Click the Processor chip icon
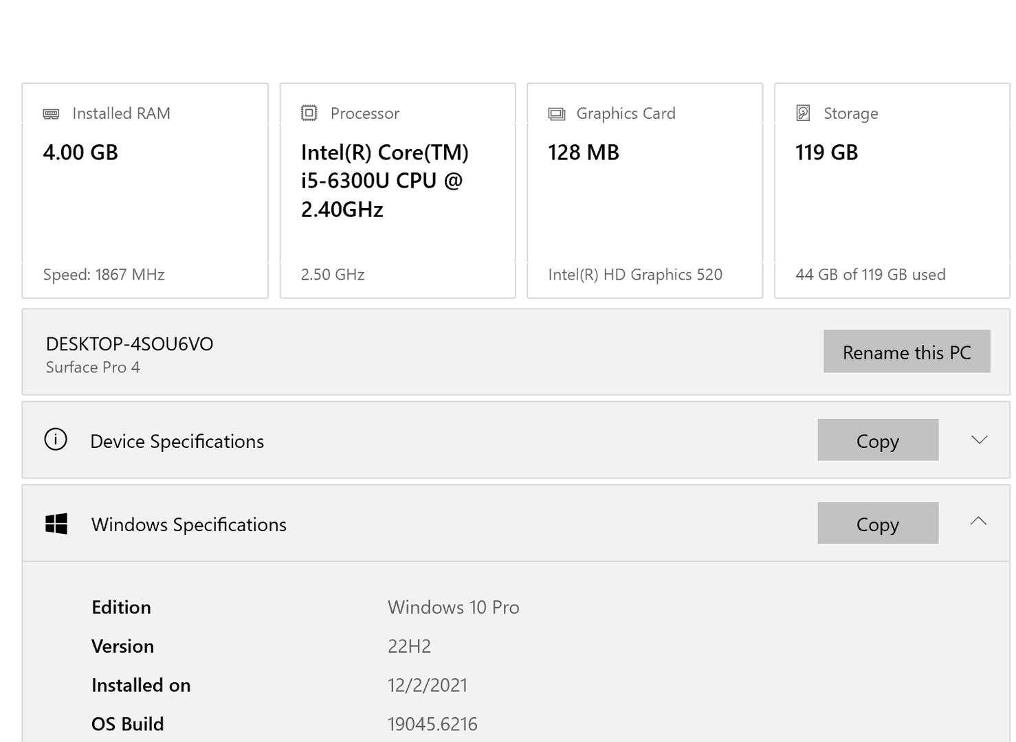The width and height of the screenshot is (1016, 742). point(309,113)
